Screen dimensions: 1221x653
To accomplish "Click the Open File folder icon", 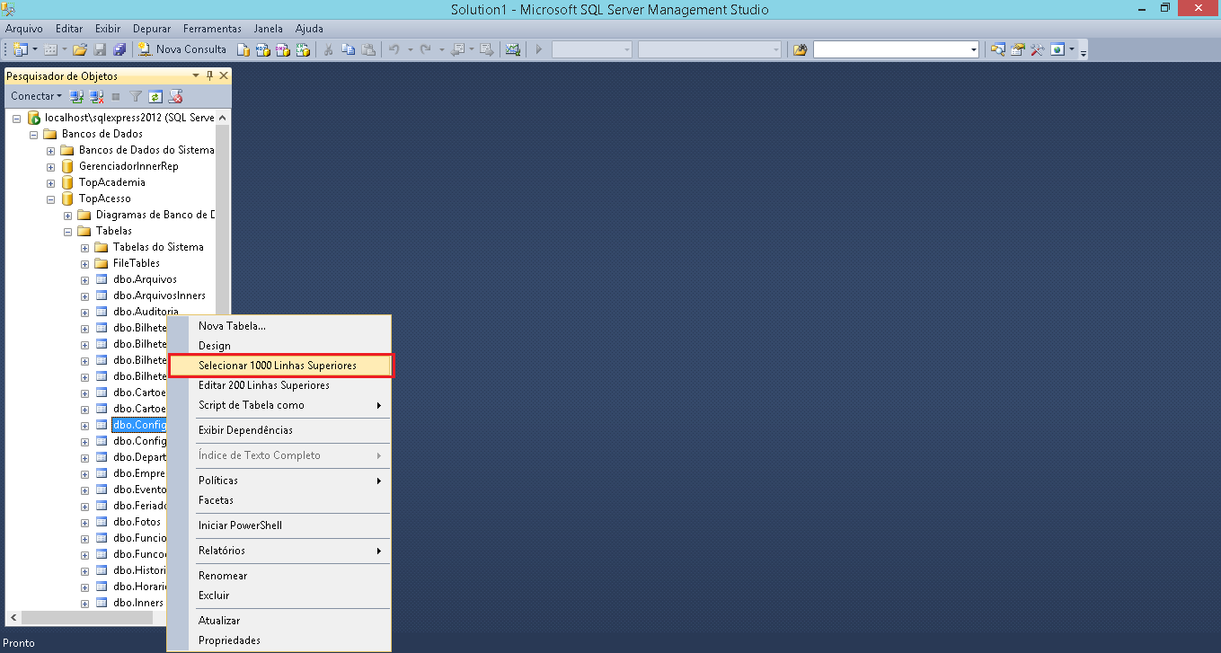I will click(80, 49).
